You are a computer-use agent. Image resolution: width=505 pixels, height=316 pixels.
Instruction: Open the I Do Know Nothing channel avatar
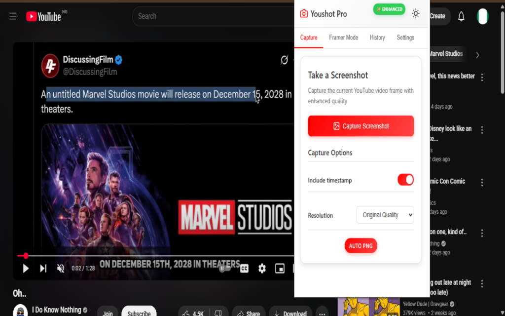tap(20, 311)
